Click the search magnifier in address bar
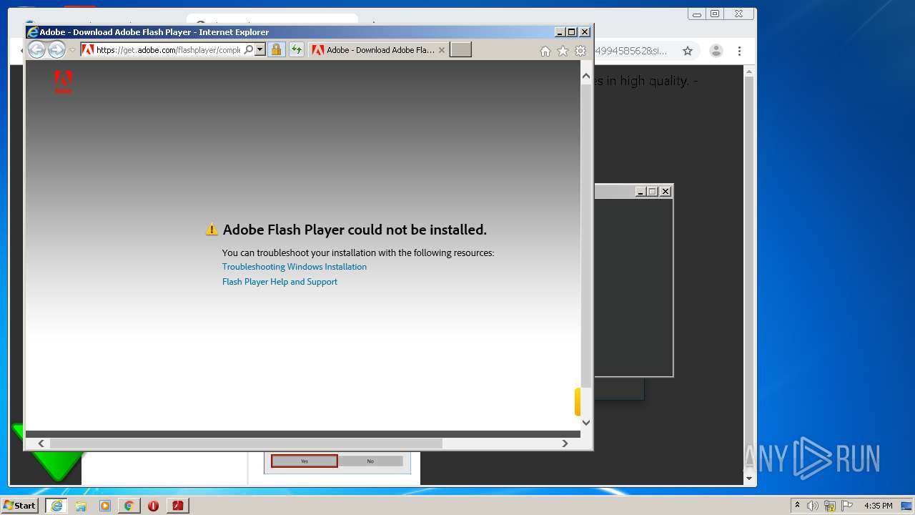This screenshot has width=915, height=515. point(248,50)
